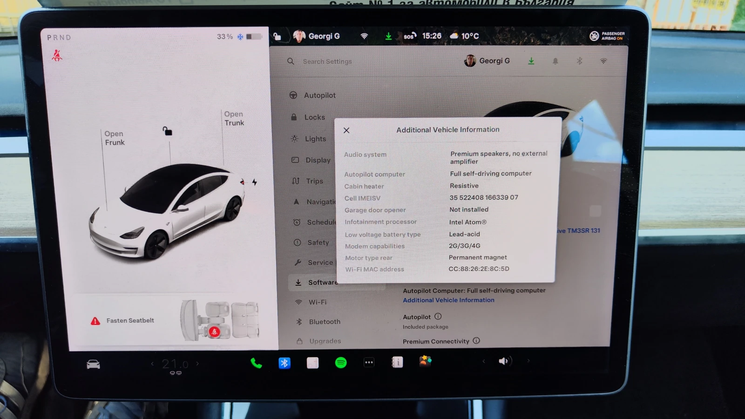745x419 pixels.
Task: Open the Toybox app
Action: (x=425, y=361)
